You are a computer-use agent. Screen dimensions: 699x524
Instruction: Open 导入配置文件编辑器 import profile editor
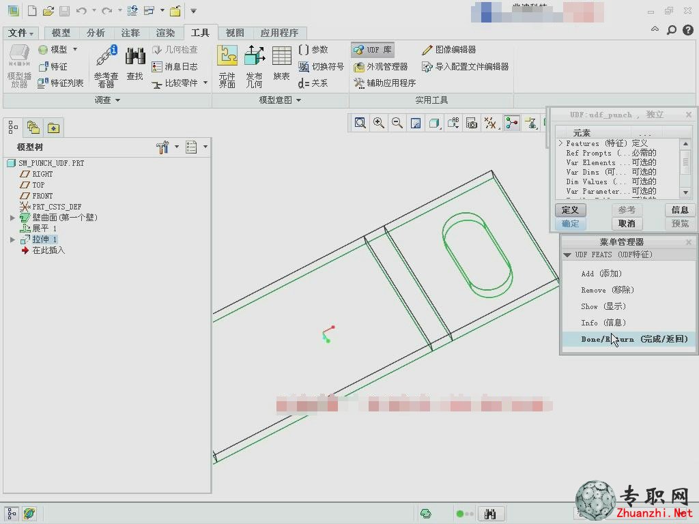tap(465, 66)
